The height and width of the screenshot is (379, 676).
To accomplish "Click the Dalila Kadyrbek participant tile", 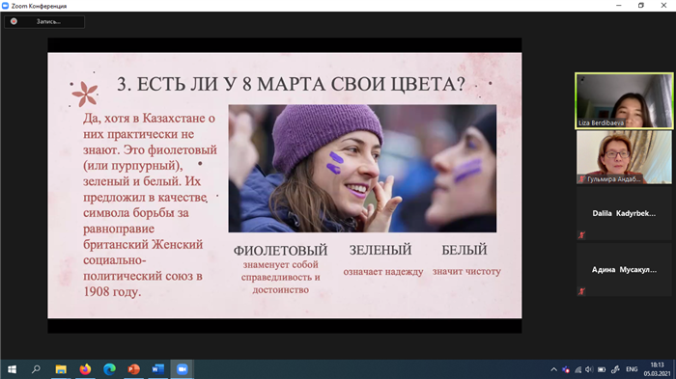I will click(x=624, y=214).
